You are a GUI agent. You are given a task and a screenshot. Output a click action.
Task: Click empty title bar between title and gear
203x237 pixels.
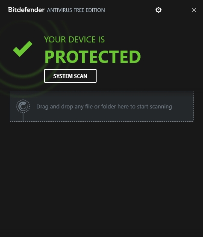[x=129, y=10]
